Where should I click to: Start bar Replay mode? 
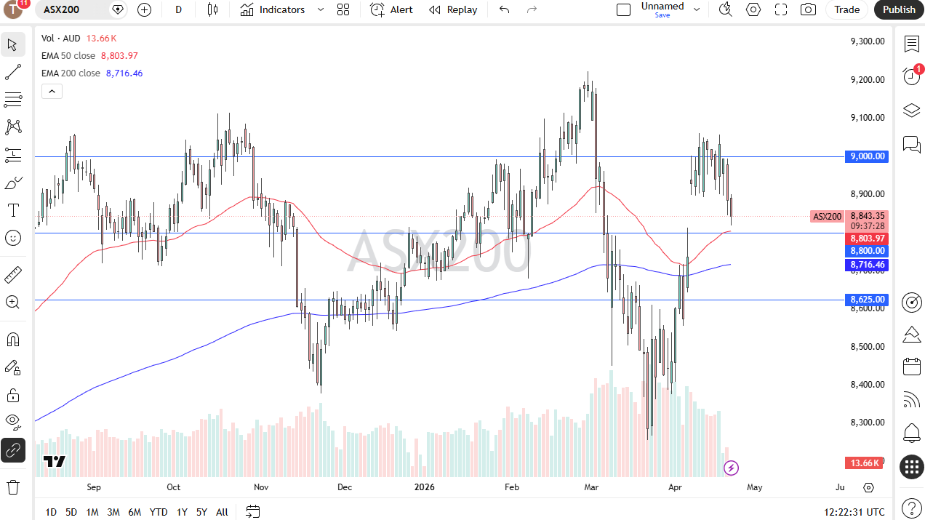453,9
